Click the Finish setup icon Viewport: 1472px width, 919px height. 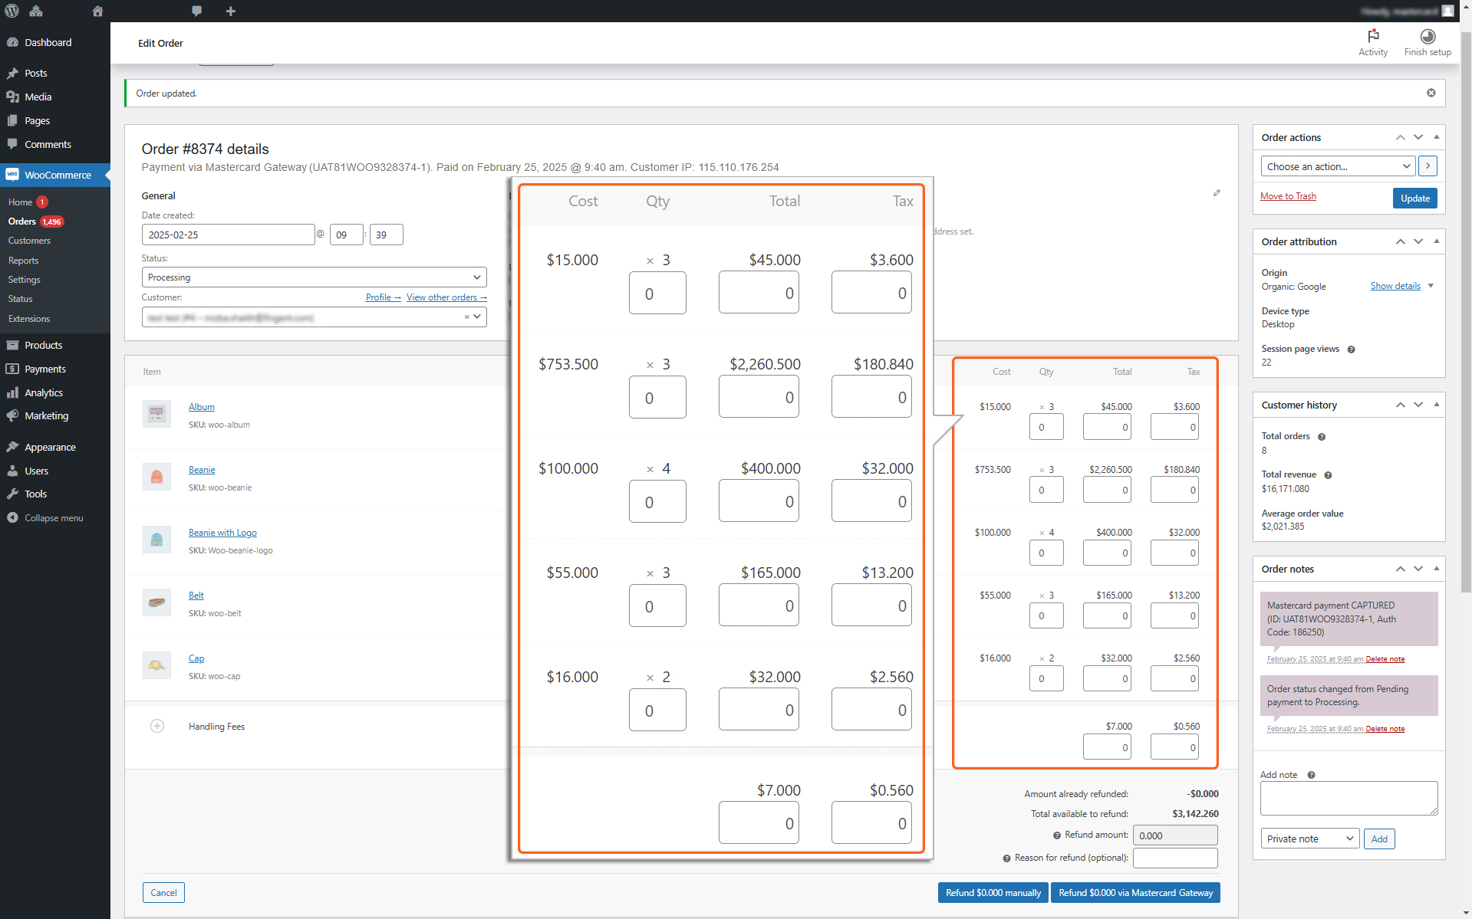1428,36
